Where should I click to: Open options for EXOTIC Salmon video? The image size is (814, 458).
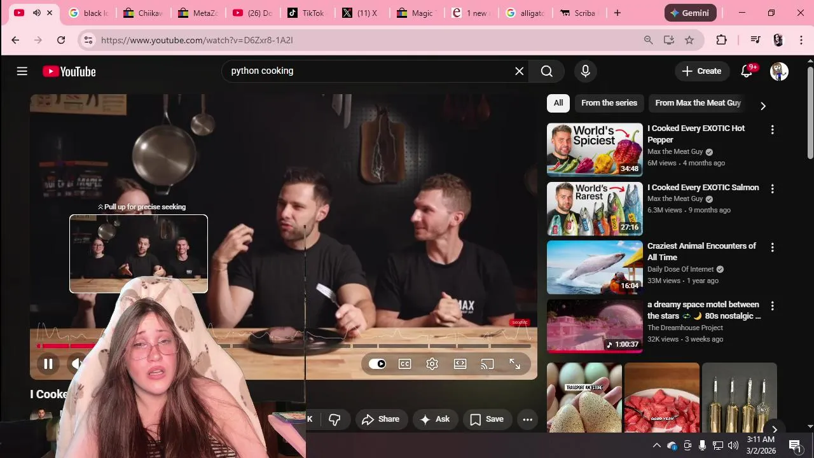[x=773, y=189]
